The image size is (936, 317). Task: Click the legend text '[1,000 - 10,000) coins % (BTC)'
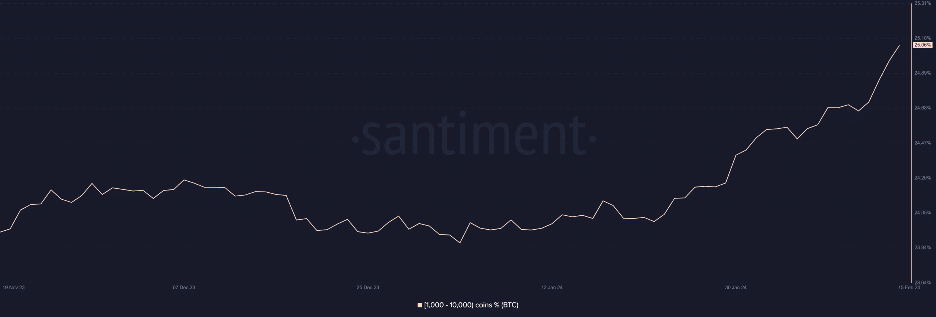tap(471, 305)
